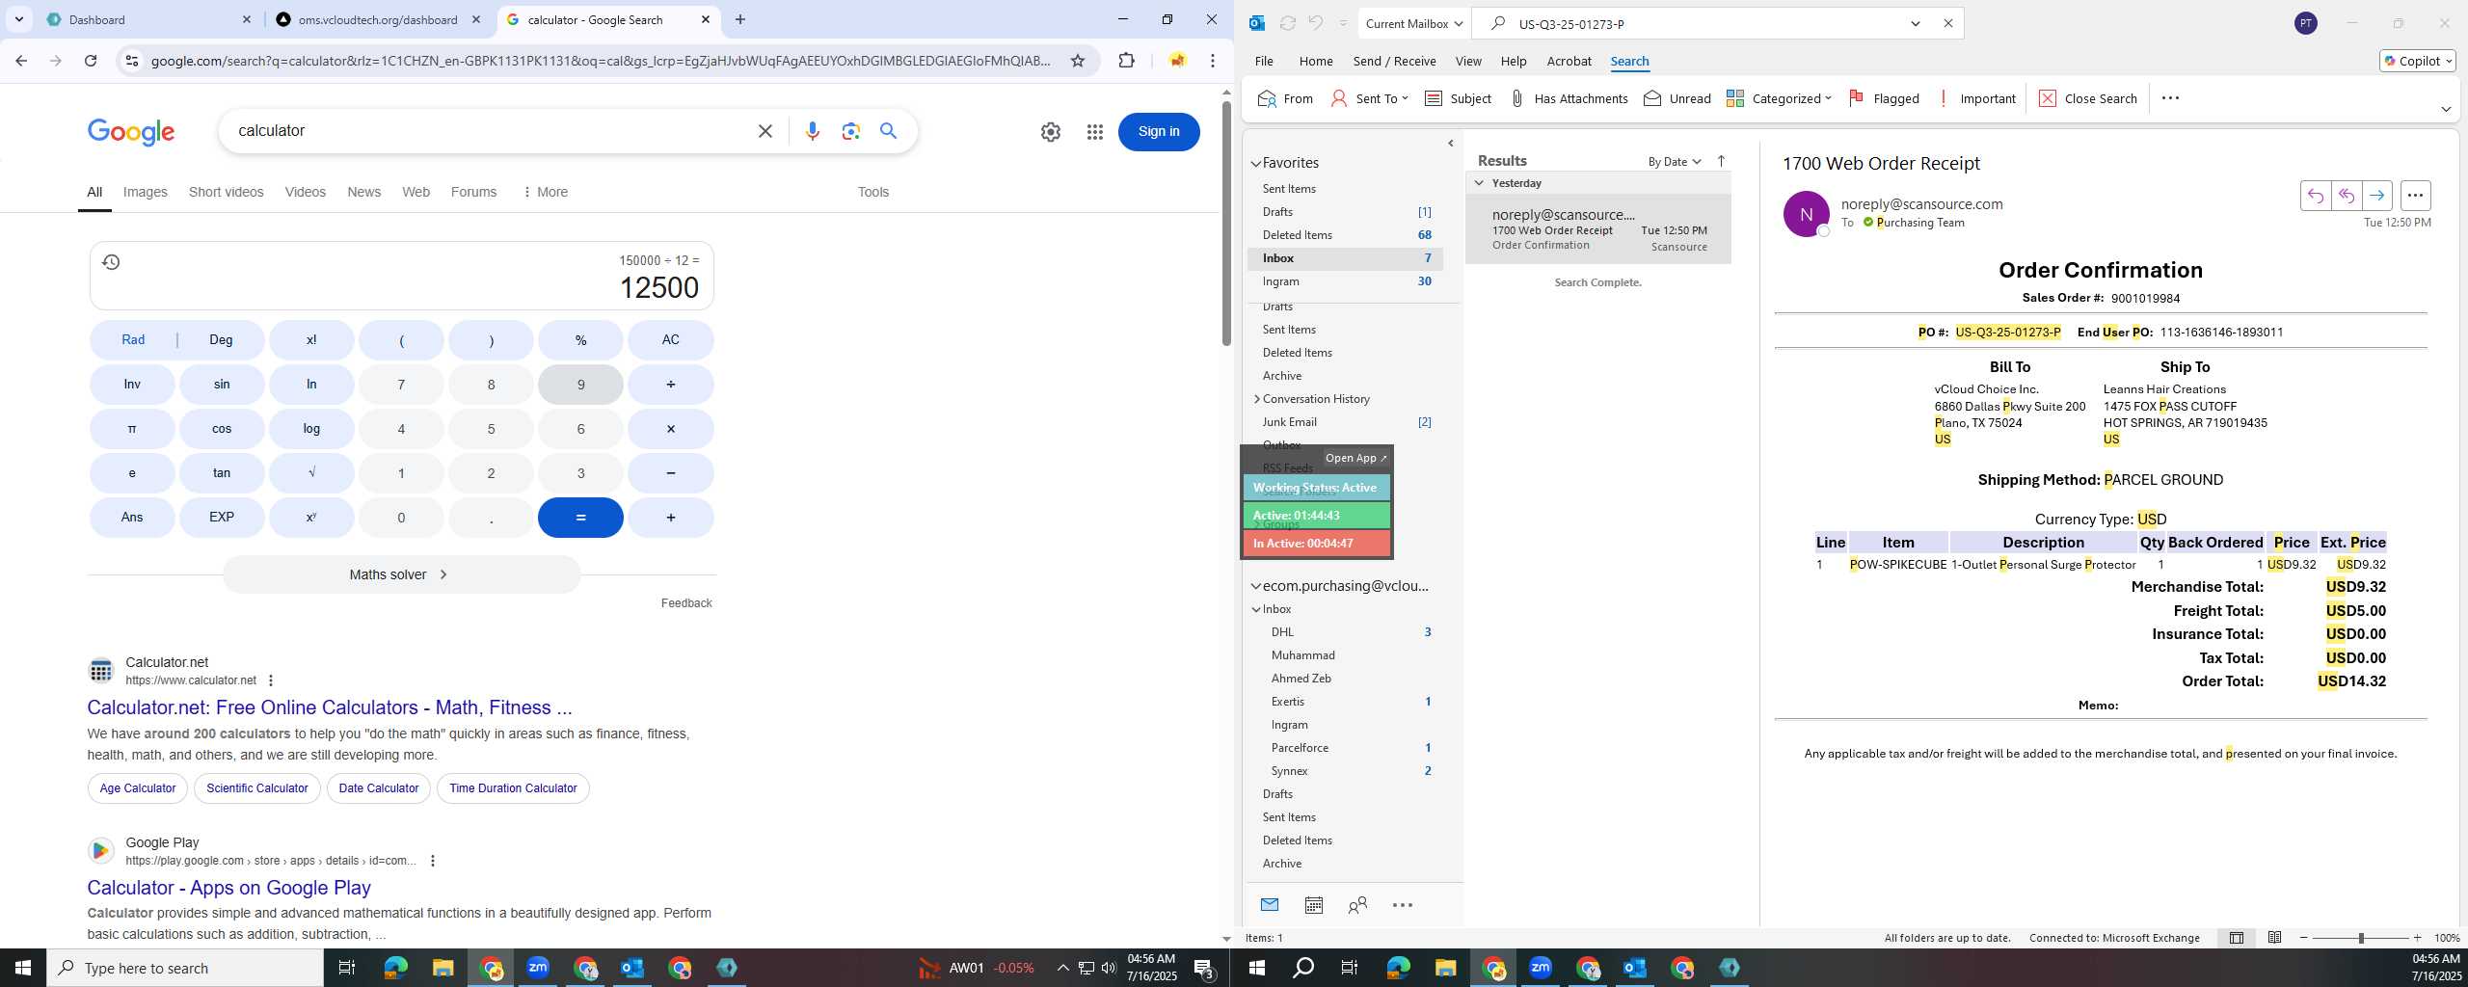Open more actions for the email
This screenshot has height=987, width=2468.
pos(2415,196)
